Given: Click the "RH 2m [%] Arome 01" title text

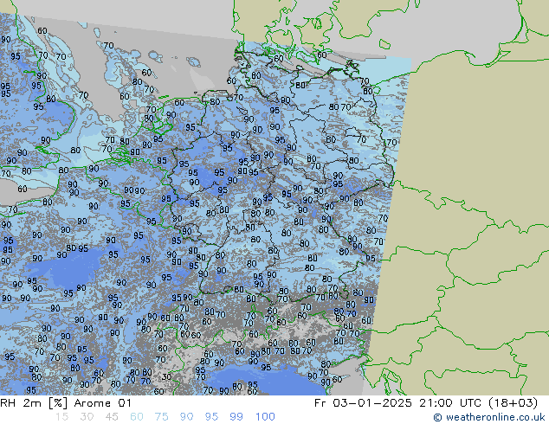Looking at the screenshot, I should pyautogui.click(x=66, y=403).
